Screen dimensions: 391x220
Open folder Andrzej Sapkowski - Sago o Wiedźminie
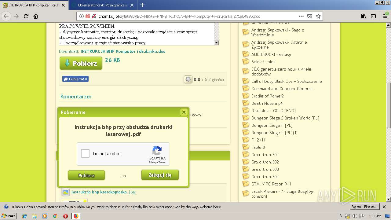click(278, 32)
